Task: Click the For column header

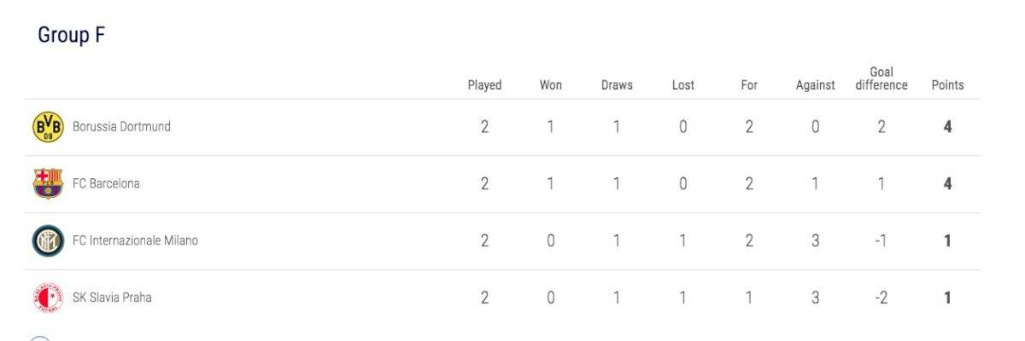Action: (749, 85)
